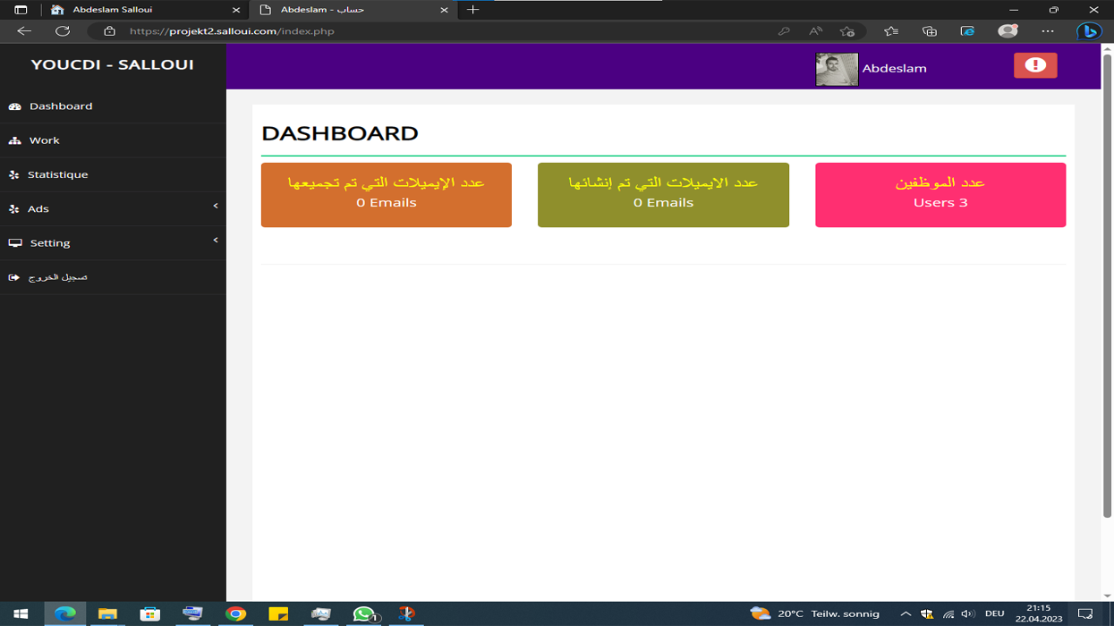Click the red alert exclamation button
Viewport: 1114px width, 626px height.
(1035, 65)
